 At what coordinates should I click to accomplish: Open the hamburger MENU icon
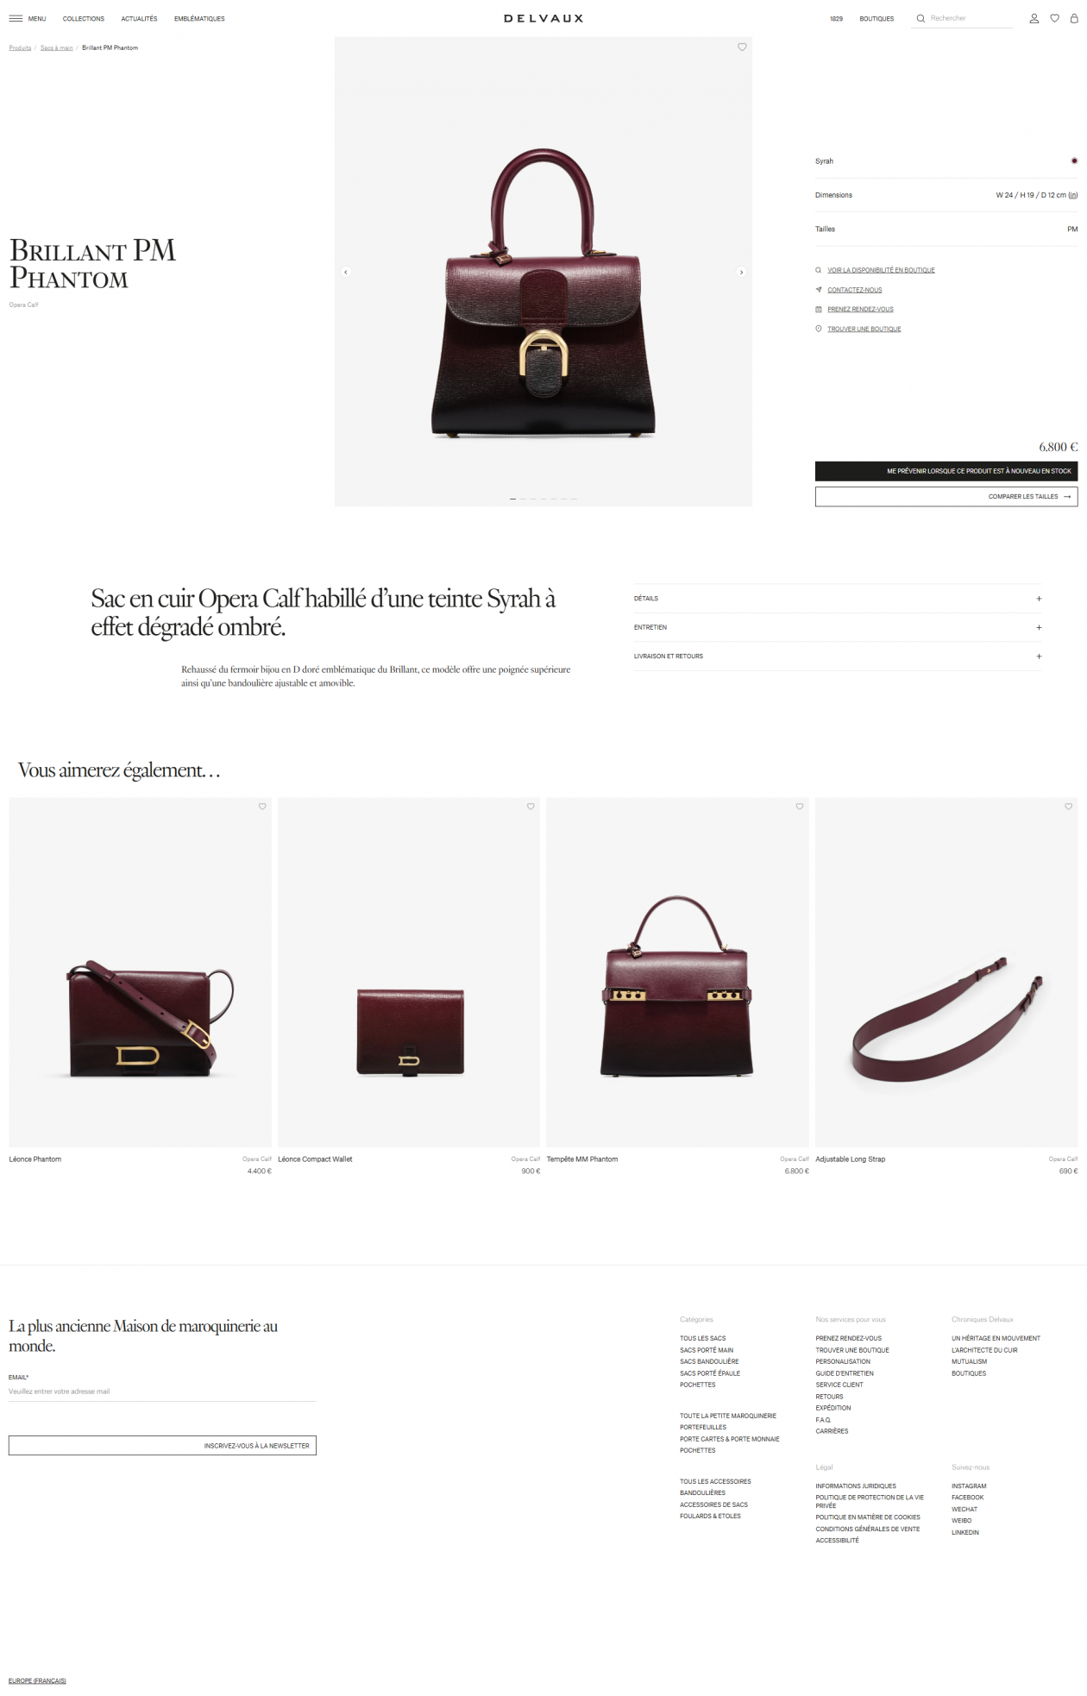pyautogui.click(x=16, y=18)
